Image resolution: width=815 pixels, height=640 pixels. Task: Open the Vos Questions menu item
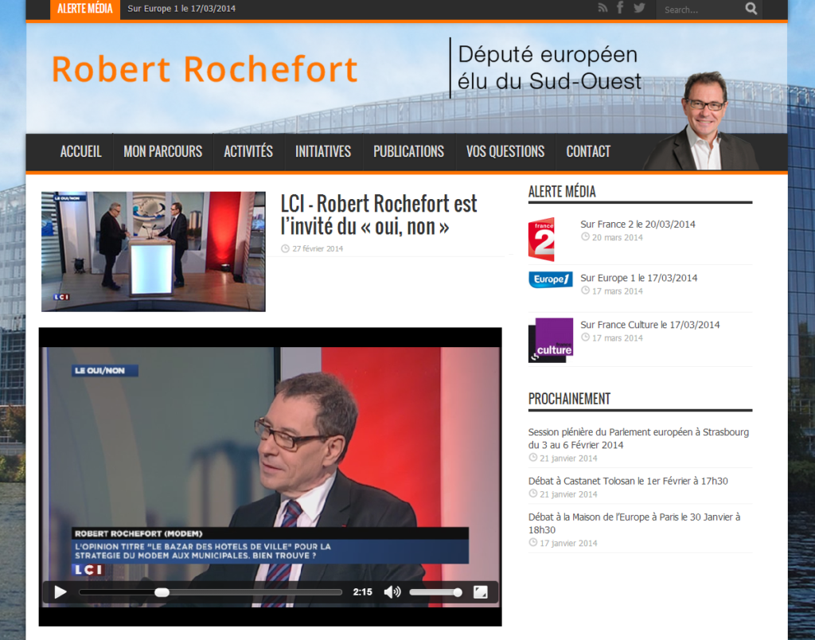(x=505, y=151)
